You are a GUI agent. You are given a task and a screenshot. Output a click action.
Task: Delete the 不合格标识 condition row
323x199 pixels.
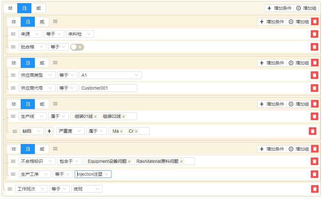[314, 161]
